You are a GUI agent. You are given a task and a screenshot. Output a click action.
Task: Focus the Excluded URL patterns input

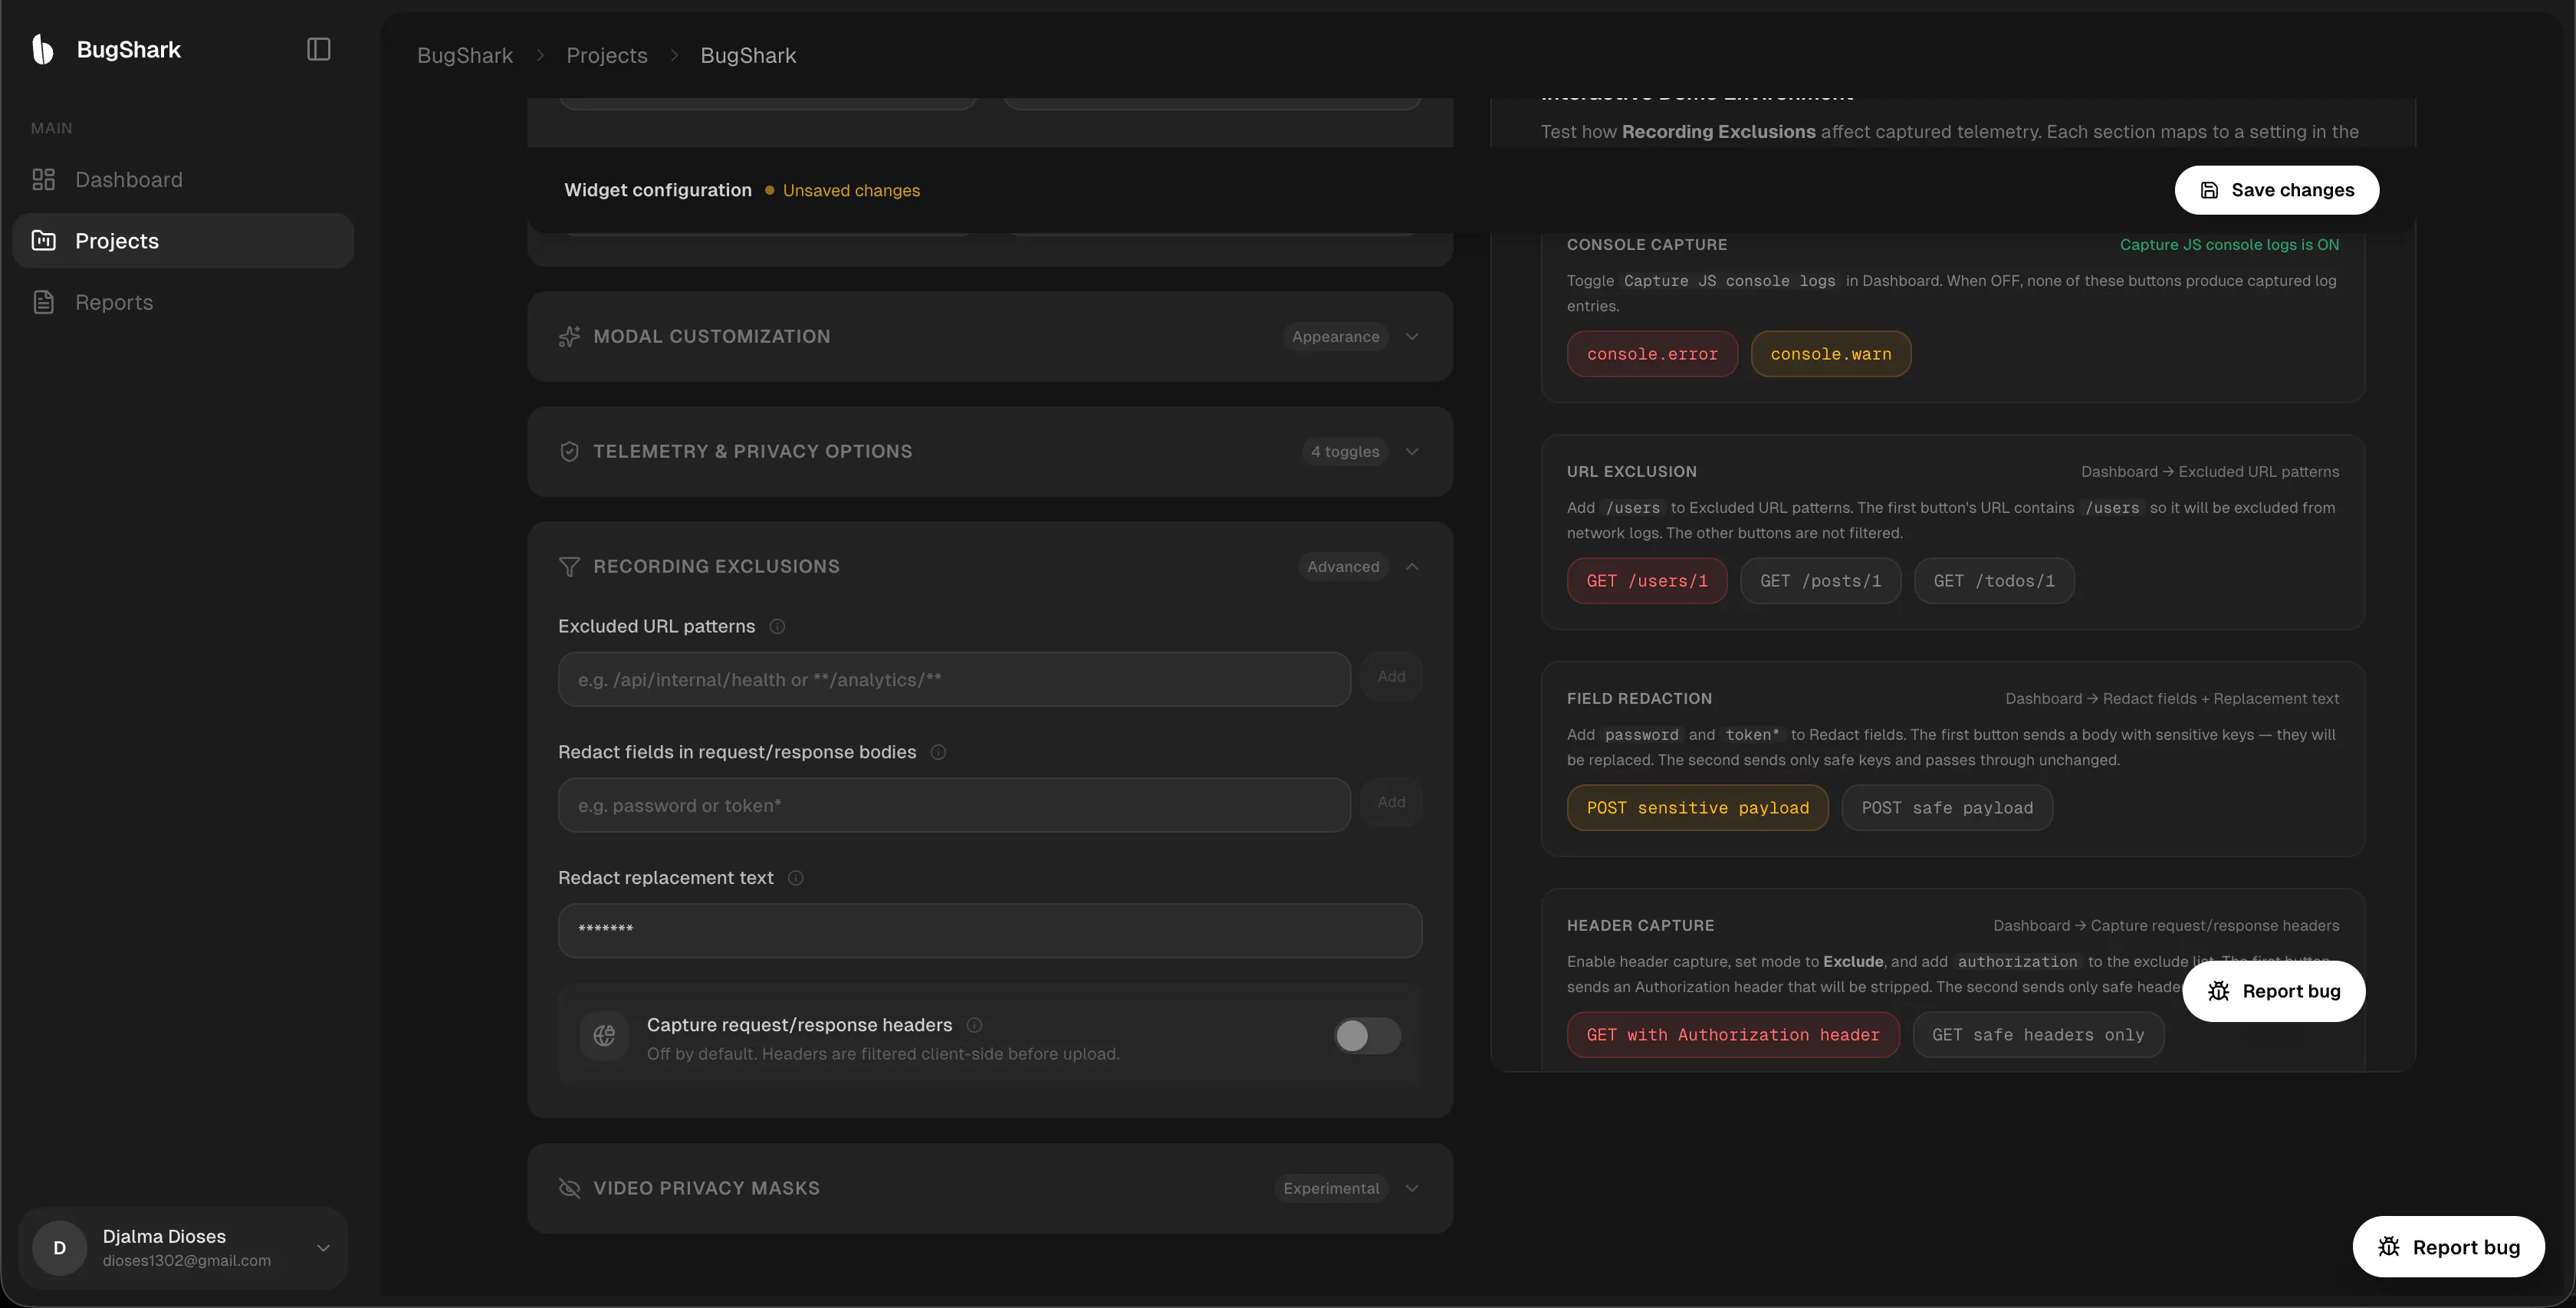click(x=954, y=680)
